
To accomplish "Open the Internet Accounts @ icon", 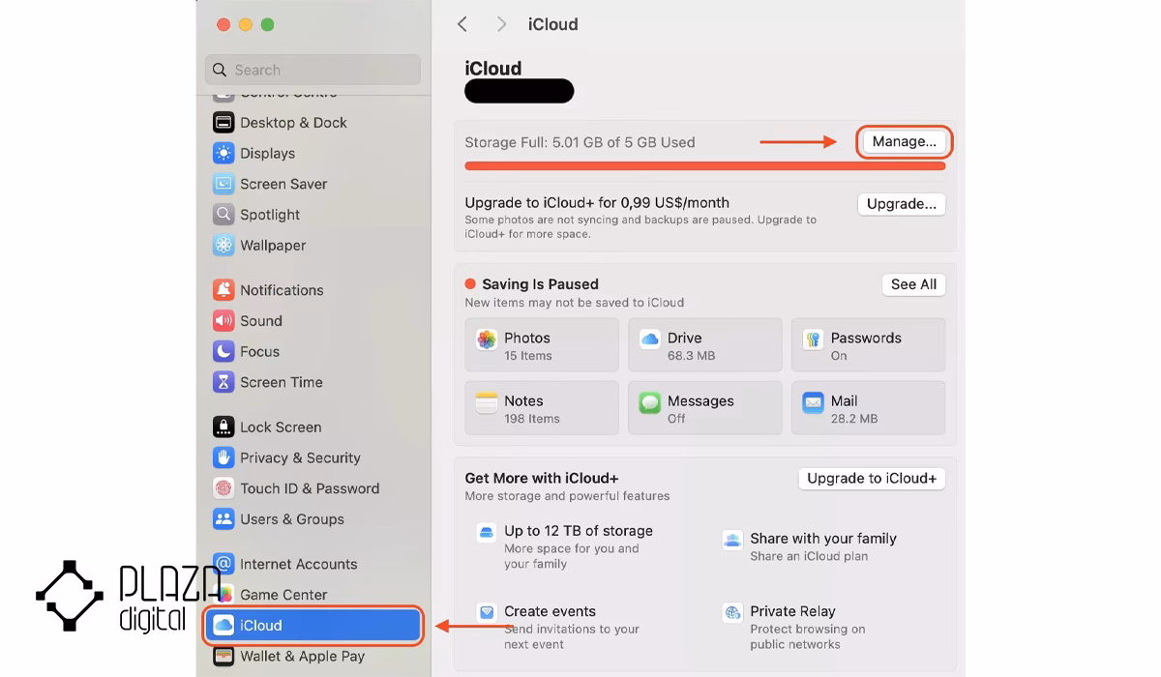I will pos(223,564).
